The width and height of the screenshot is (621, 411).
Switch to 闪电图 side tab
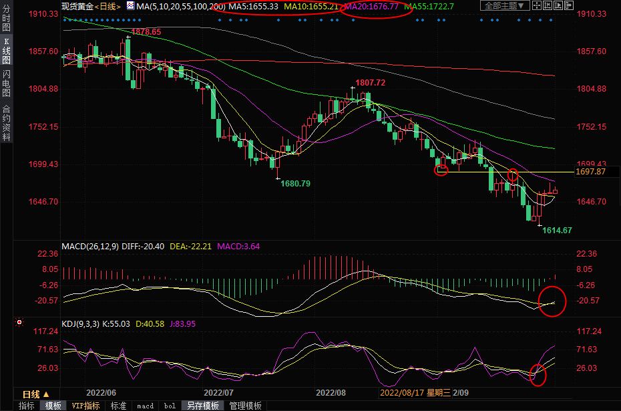(6, 83)
